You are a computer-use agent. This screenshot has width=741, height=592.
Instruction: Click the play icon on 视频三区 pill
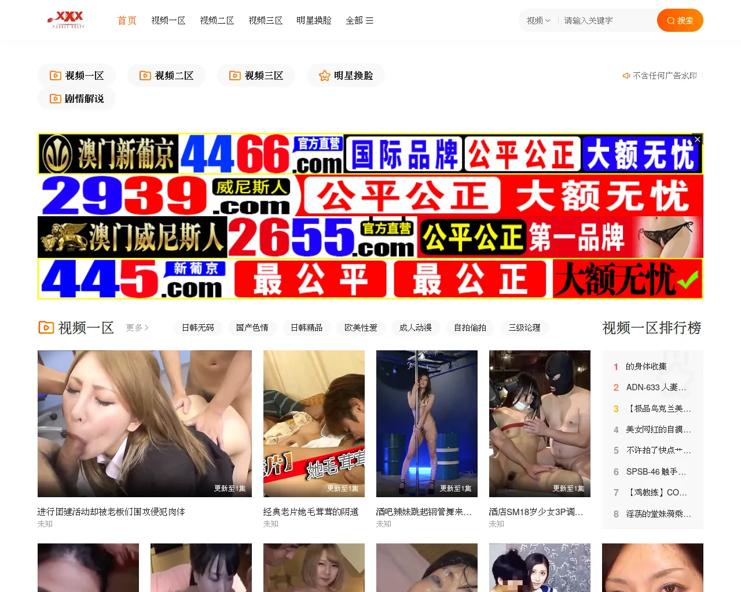pyautogui.click(x=235, y=76)
